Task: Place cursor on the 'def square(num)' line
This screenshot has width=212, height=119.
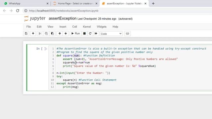Action: click(x=85, y=56)
